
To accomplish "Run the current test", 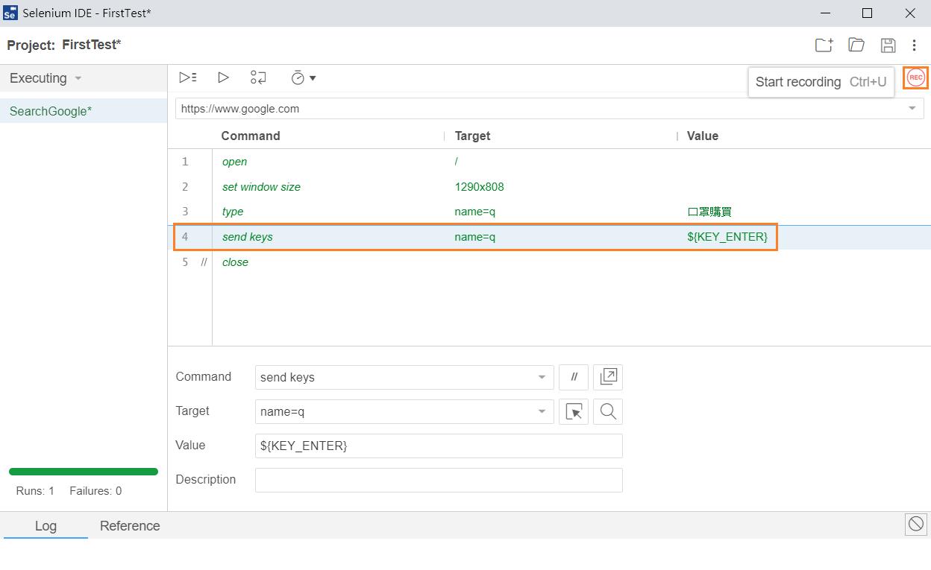I will pos(223,77).
